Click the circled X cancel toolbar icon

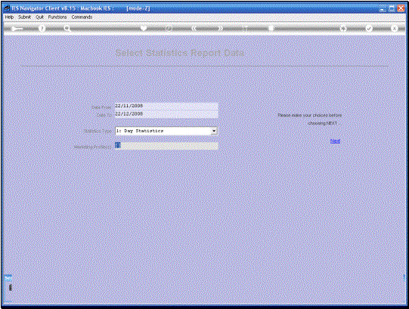[394, 29]
